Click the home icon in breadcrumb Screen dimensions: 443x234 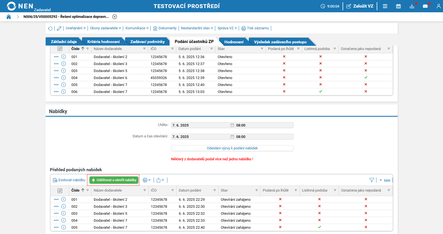(9, 17)
